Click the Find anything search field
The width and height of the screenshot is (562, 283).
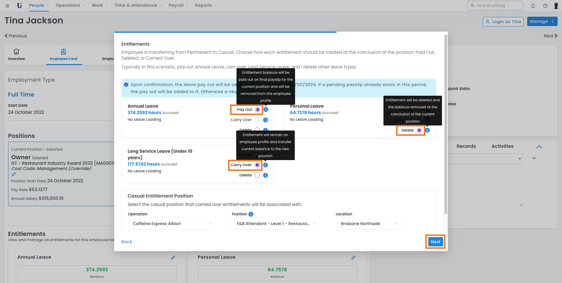pyautogui.click(x=495, y=6)
